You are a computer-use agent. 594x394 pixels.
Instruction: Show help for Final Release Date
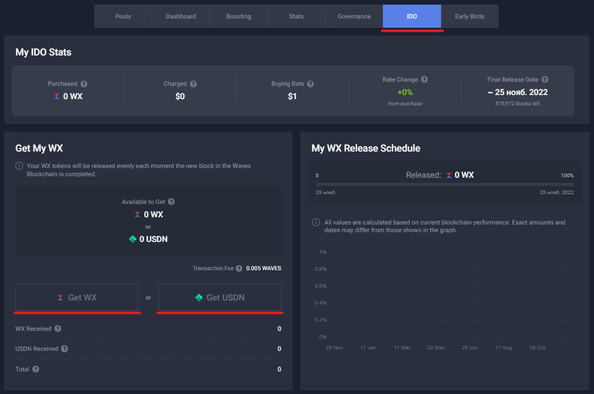coord(545,79)
